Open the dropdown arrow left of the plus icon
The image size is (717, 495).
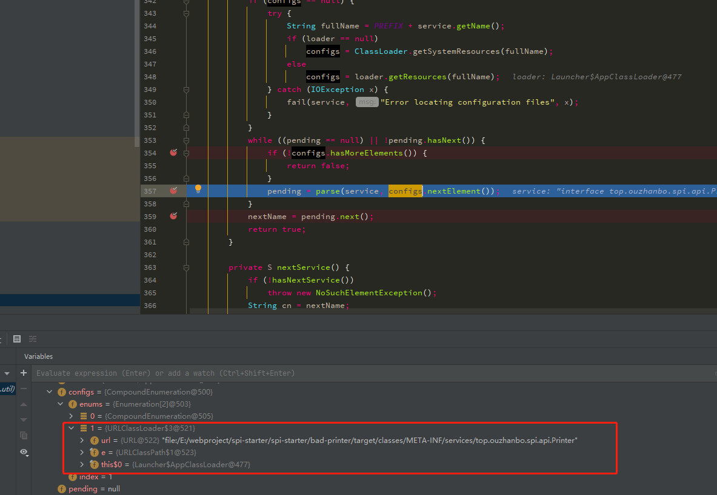[x=7, y=373]
